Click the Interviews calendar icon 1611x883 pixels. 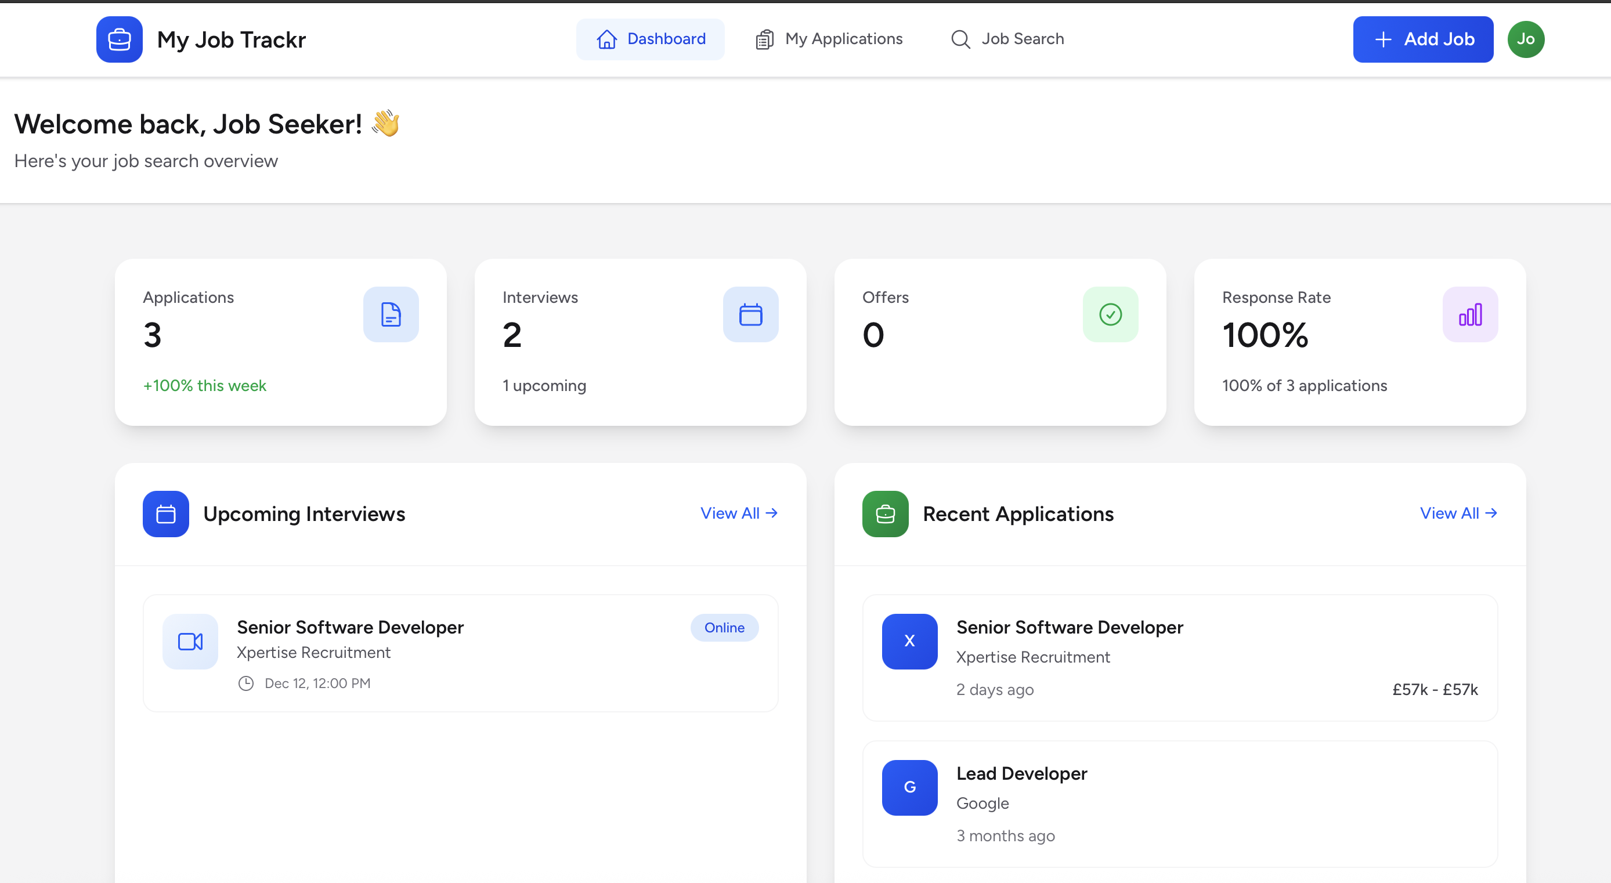750,314
